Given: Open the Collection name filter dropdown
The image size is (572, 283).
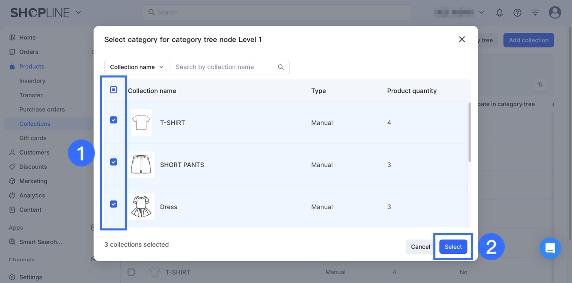Looking at the screenshot, I should point(137,67).
